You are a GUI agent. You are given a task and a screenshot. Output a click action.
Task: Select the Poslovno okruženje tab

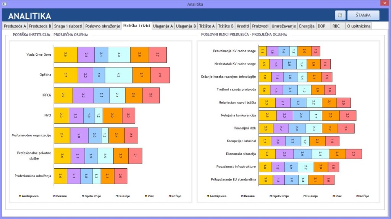point(102,26)
